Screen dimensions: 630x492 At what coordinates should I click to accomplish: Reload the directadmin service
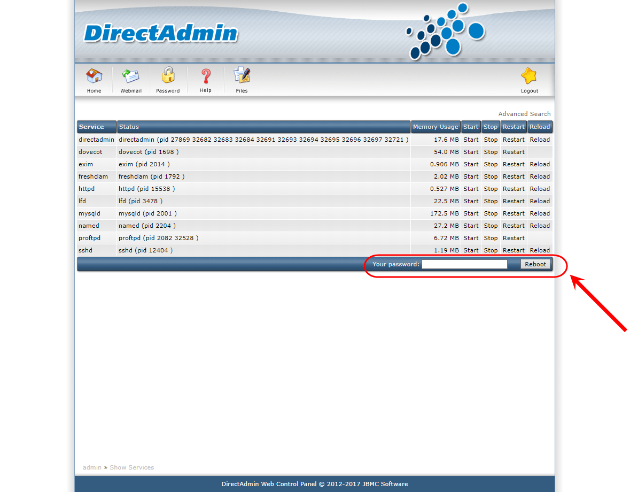(x=540, y=140)
